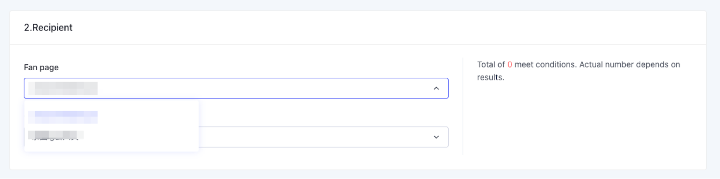Click the empty middle of the lower dropdown field

[315, 137]
